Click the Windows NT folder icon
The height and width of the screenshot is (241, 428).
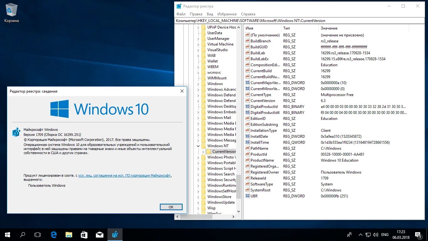point(203,146)
